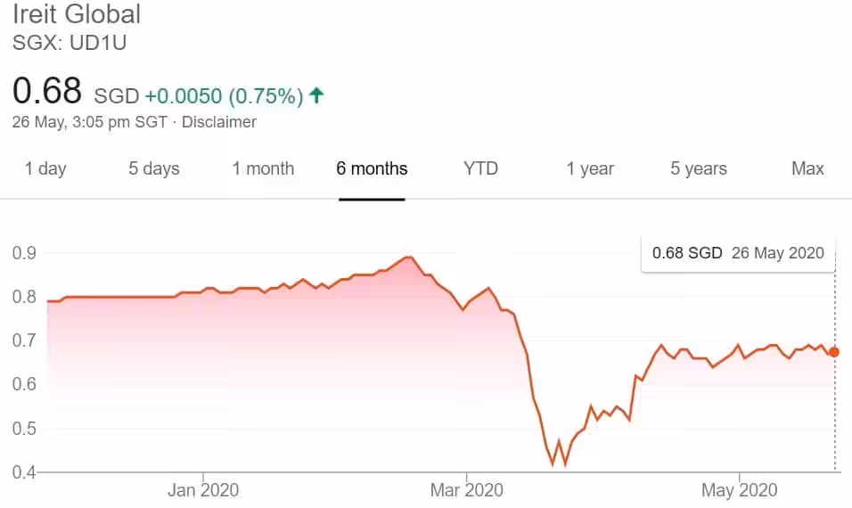Open the Disclaimer link
Viewport: 852px width, 508px height.
(x=219, y=122)
